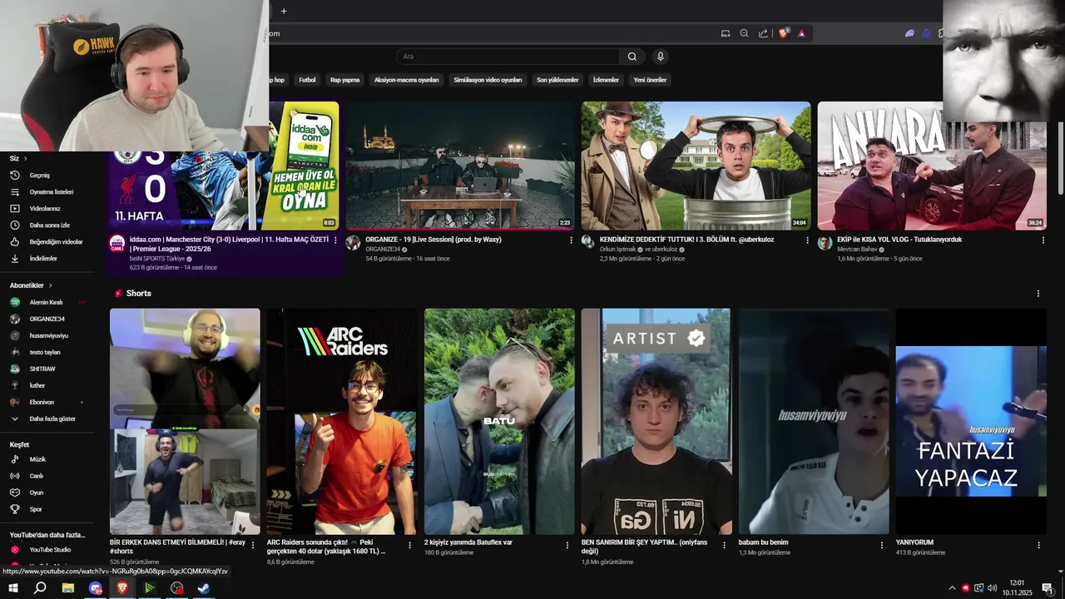Click the search magnifier button
The height and width of the screenshot is (599, 1065).
click(x=632, y=57)
